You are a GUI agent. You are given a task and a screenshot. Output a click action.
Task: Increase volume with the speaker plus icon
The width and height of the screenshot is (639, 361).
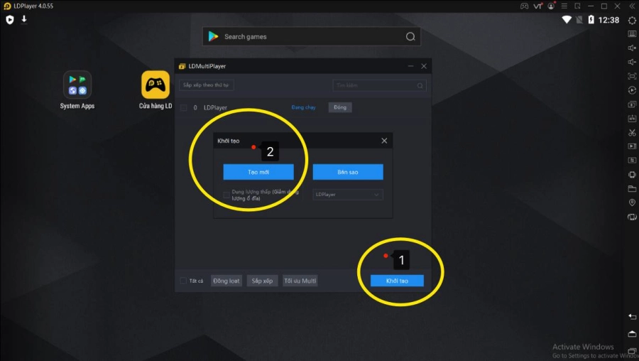(x=632, y=48)
